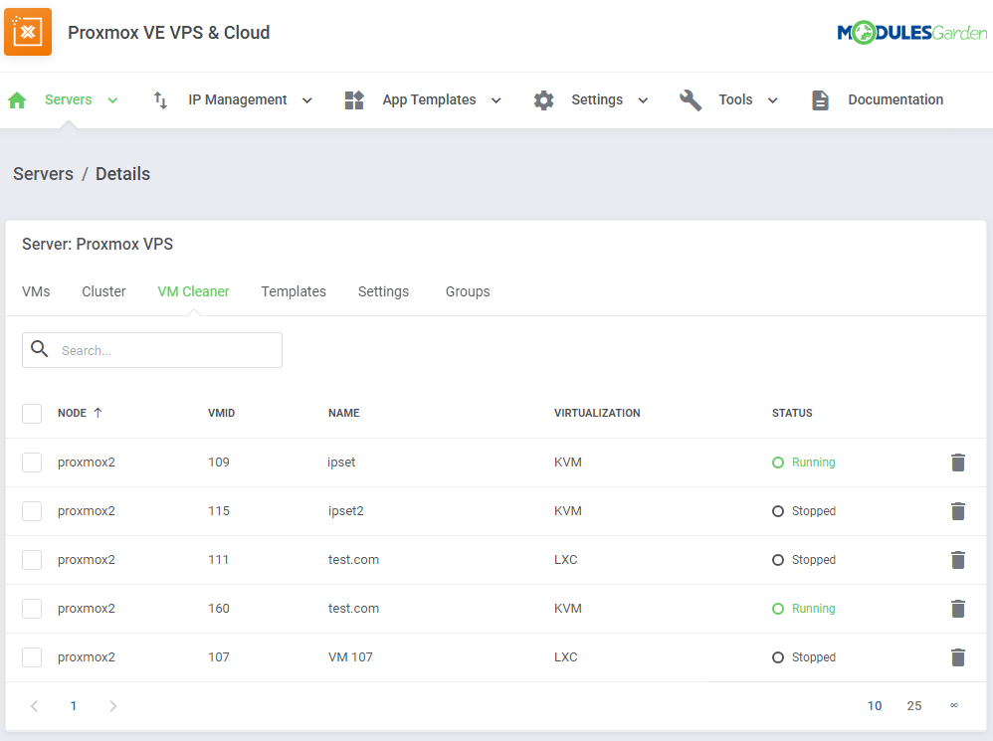Focus the Search input field
993x741 pixels.
tap(152, 350)
